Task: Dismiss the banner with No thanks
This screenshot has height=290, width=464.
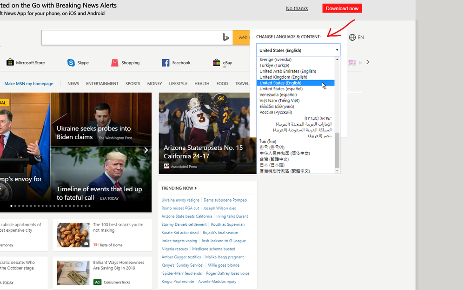Action: (x=297, y=8)
